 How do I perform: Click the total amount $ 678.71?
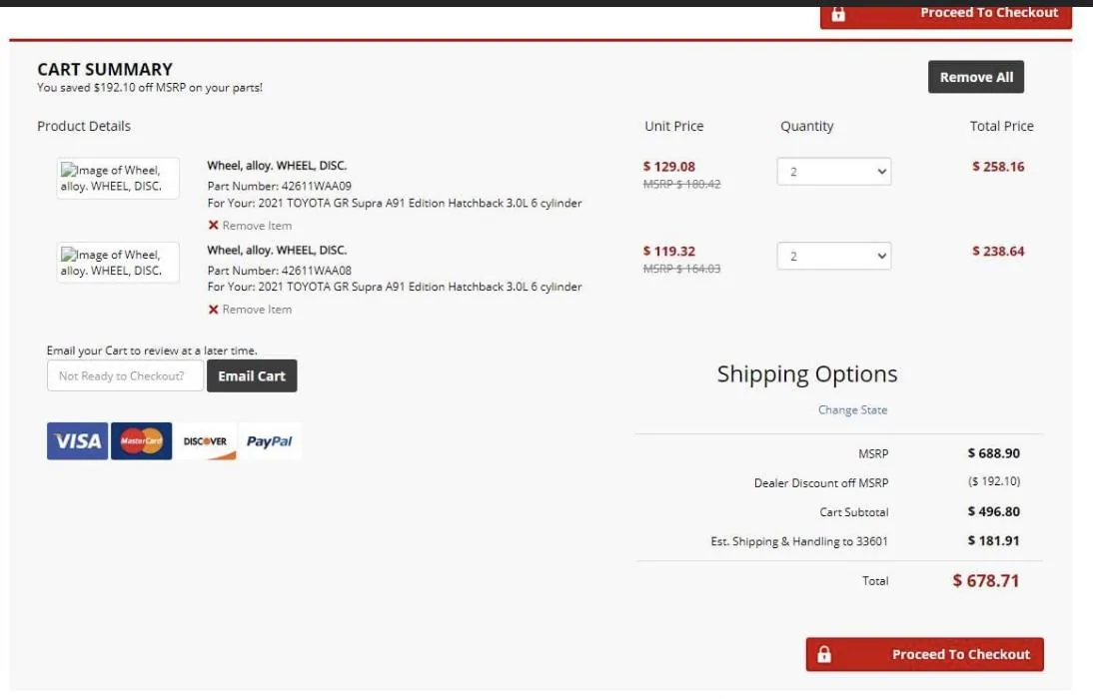(986, 580)
